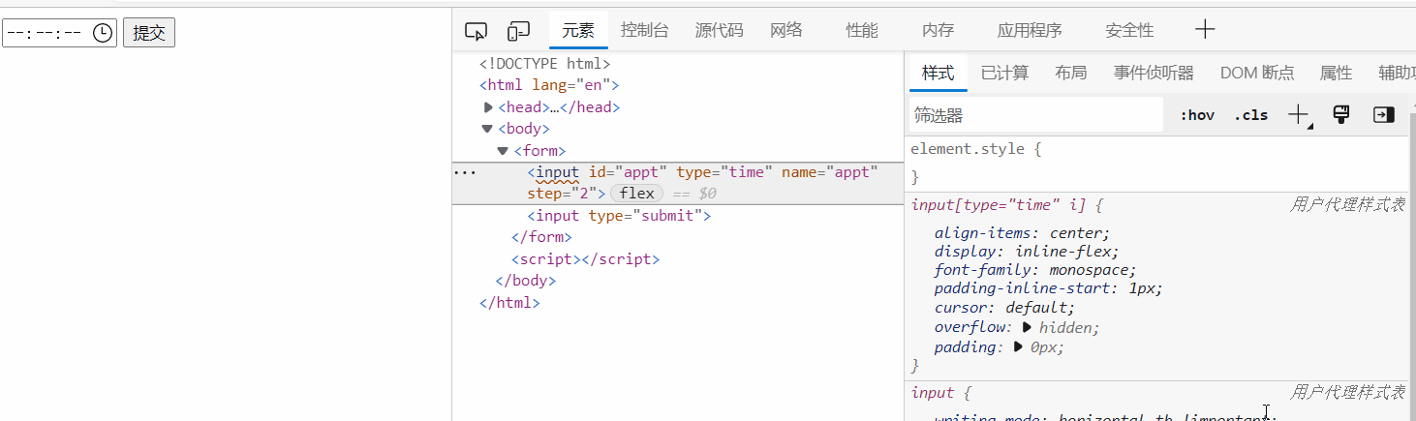
Task: Click the plus icon for more DevTools tabs
Action: click(x=1205, y=30)
